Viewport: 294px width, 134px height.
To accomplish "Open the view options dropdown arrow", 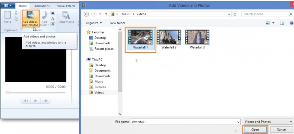I will [273, 23].
